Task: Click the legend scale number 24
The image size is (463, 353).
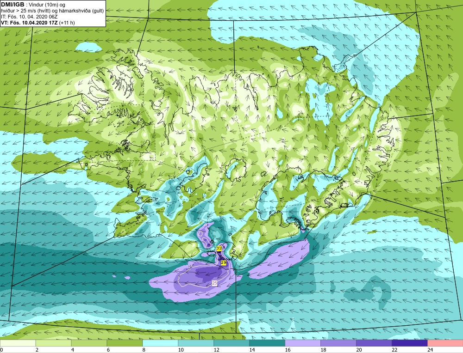Action: (430, 350)
